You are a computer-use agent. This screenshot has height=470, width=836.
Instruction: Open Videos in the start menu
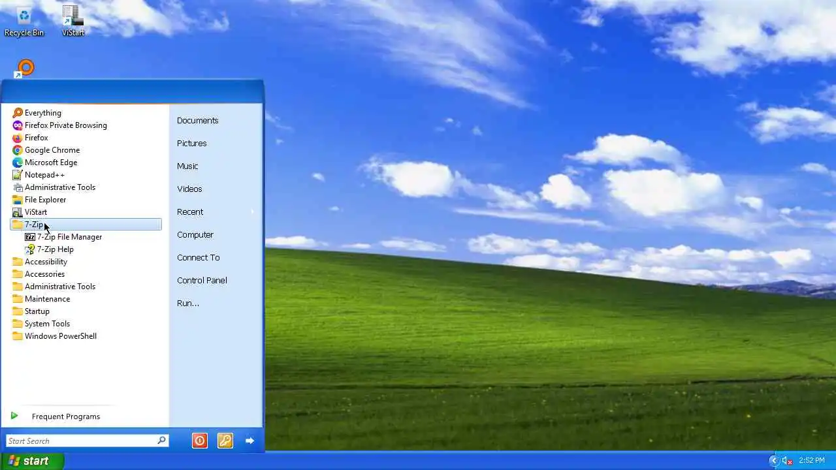pos(189,189)
